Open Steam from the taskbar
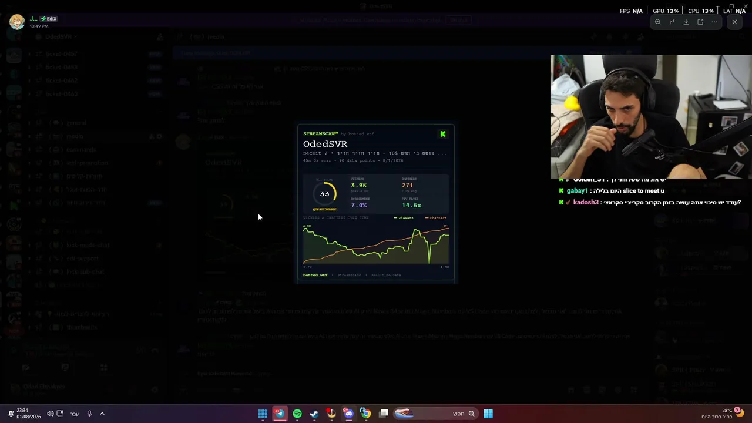Screen dimensions: 752x423 (x=314, y=414)
